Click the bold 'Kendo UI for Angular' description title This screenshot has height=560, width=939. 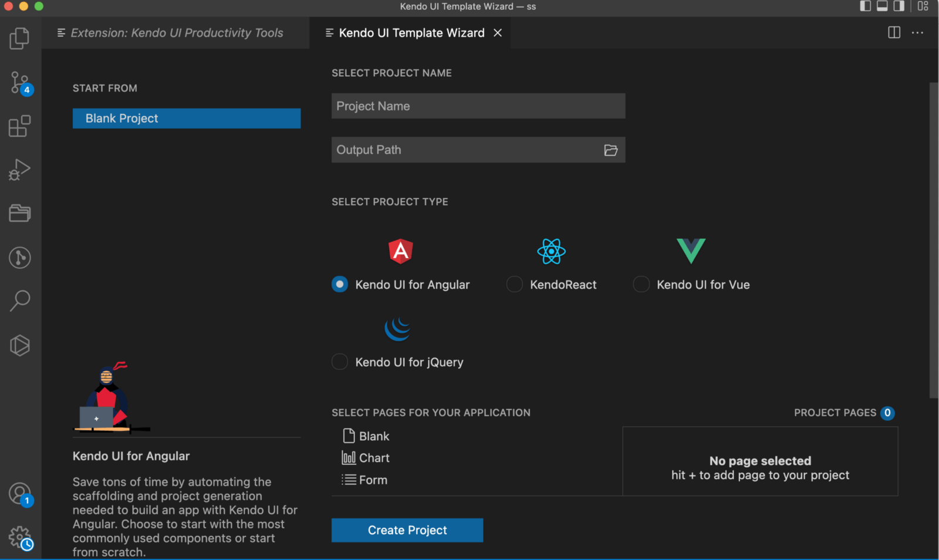tap(131, 456)
